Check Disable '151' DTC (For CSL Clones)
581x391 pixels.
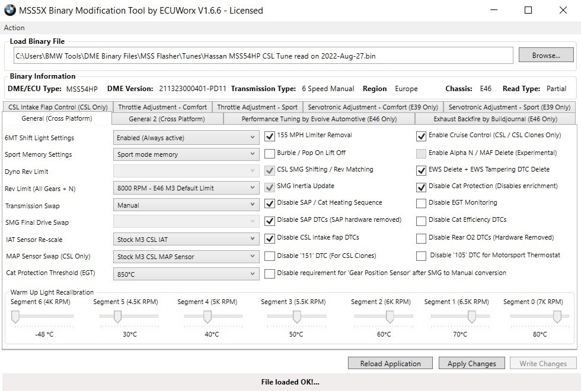coord(270,256)
